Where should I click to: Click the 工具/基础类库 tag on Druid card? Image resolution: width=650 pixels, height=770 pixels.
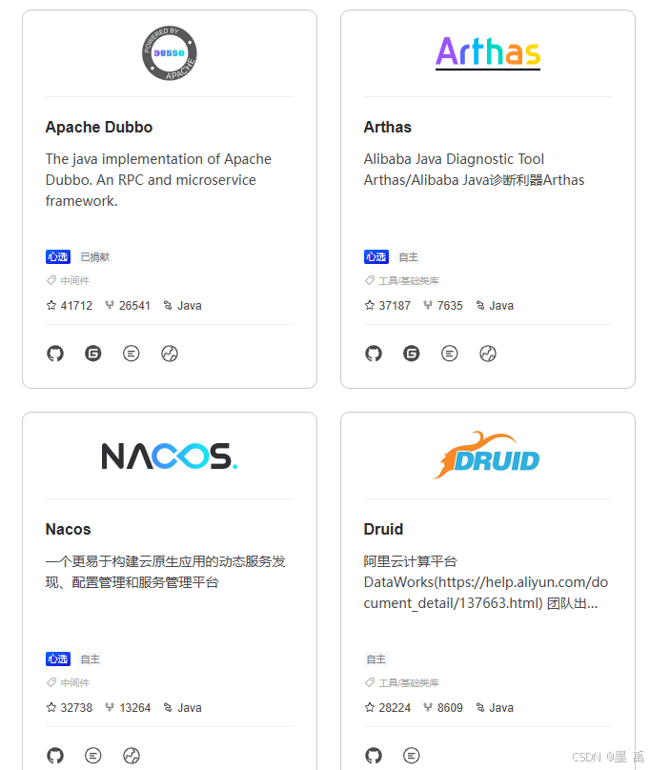click(409, 682)
